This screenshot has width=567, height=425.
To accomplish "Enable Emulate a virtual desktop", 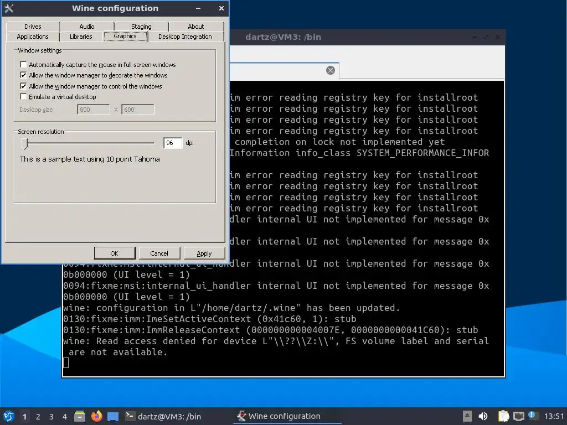I will [x=23, y=96].
